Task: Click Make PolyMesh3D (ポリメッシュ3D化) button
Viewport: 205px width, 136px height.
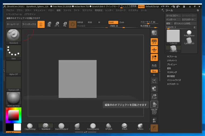Action: pos(185,23)
